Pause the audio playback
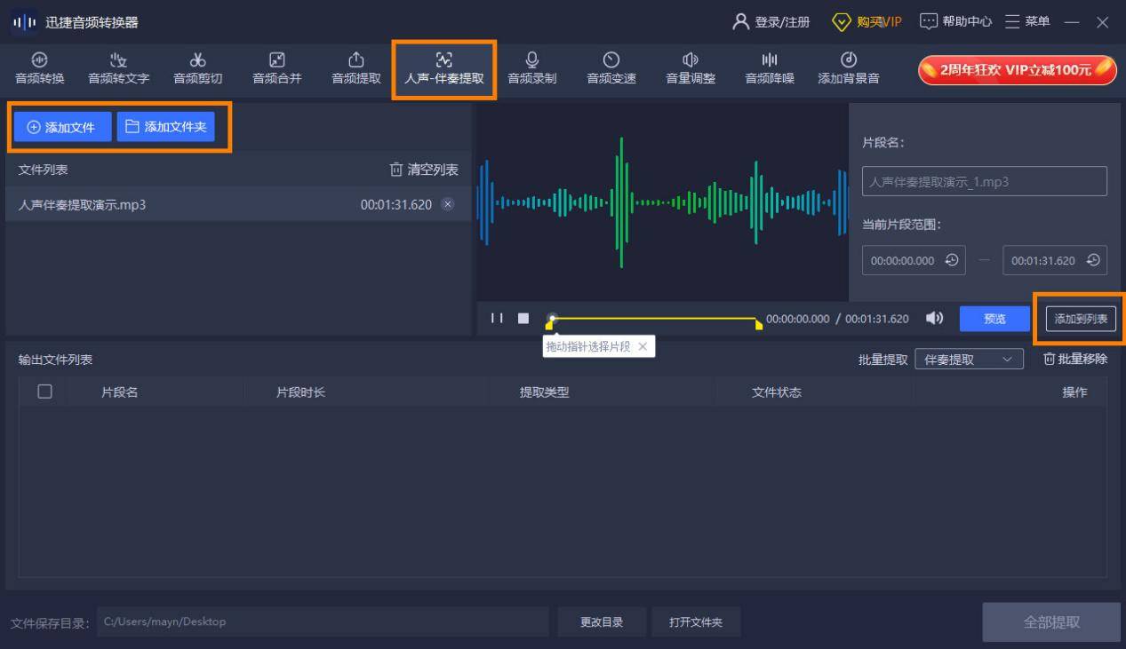 [x=497, y=318]
